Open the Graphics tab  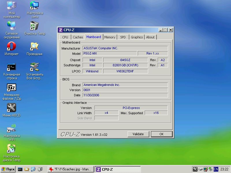pos(137,37)
